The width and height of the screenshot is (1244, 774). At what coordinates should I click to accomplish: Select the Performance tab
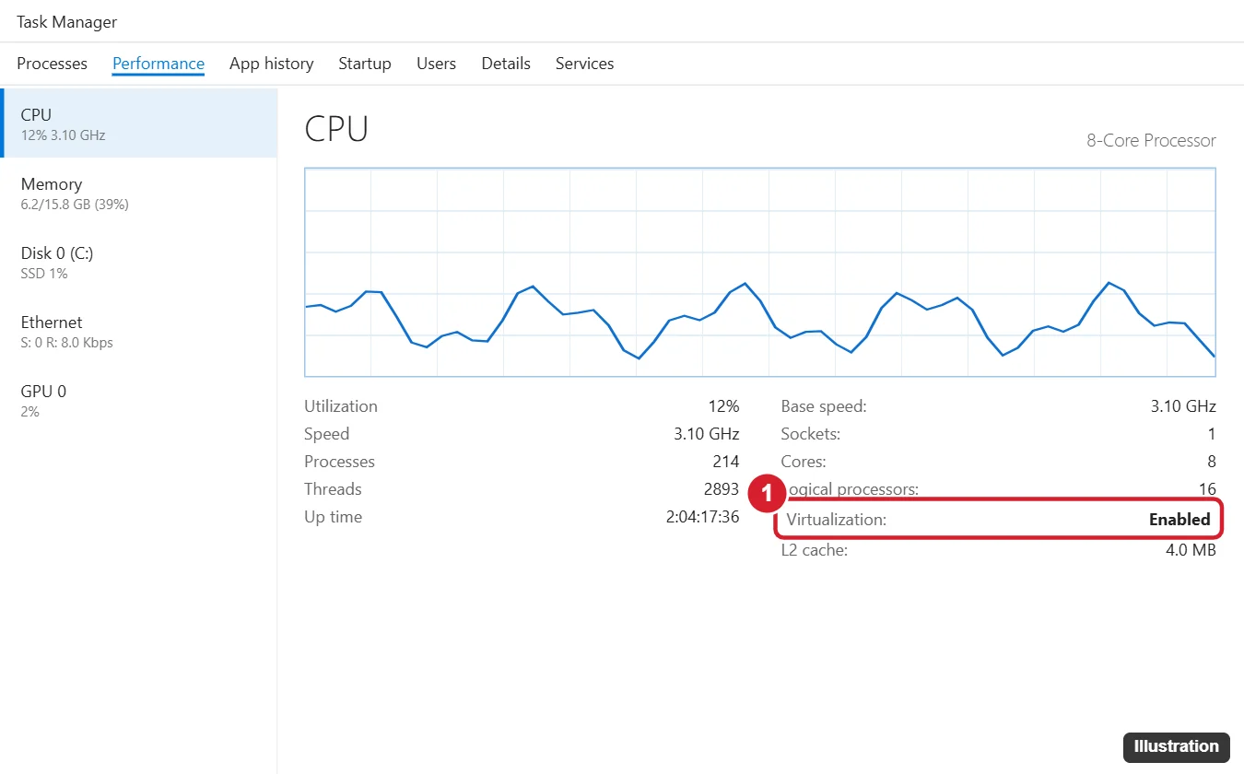click(x=158, y=64)
